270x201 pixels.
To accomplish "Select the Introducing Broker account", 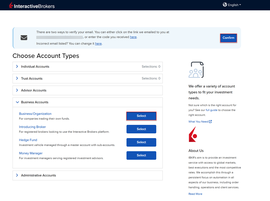I will (141, 129).
